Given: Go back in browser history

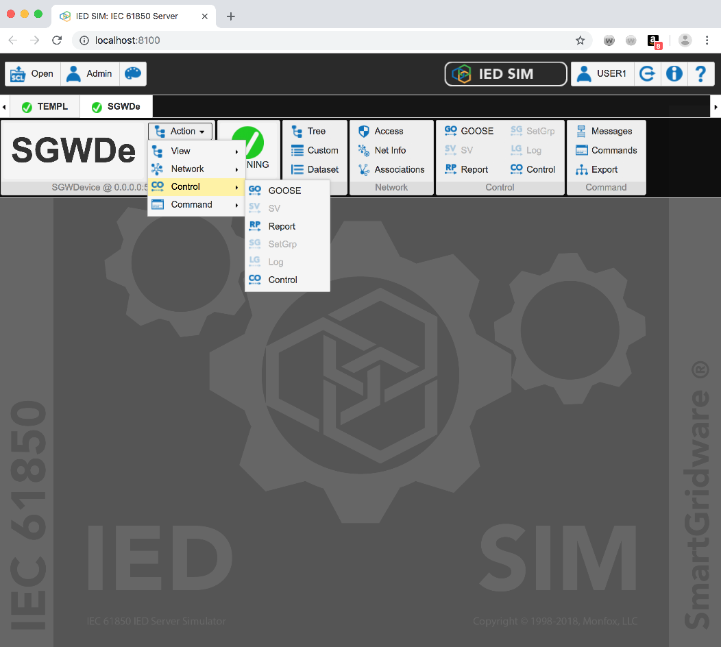Looking at the screenshot, I should 13,40.
